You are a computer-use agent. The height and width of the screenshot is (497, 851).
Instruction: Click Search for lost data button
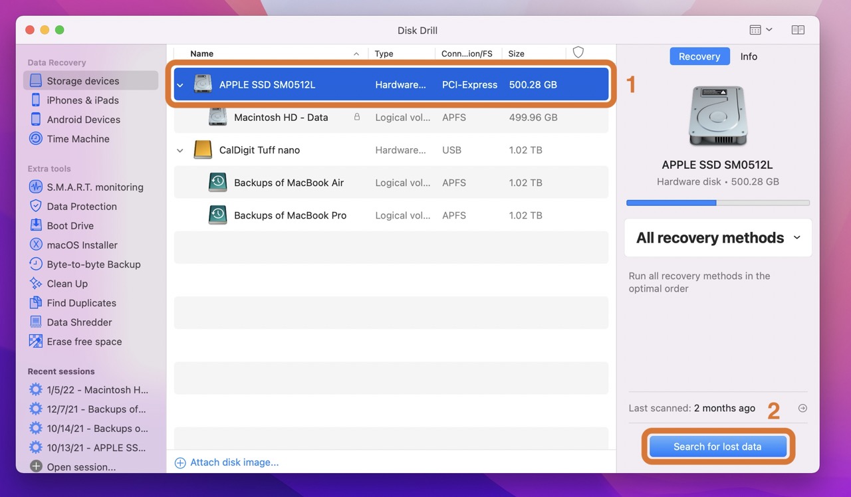(717, 447)
